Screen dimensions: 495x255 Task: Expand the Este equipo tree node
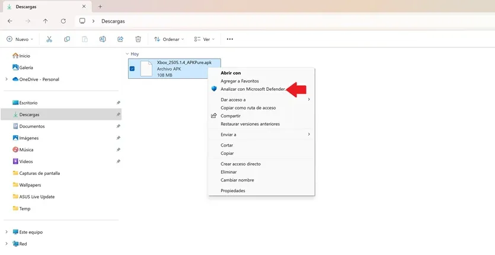point(7,232)
